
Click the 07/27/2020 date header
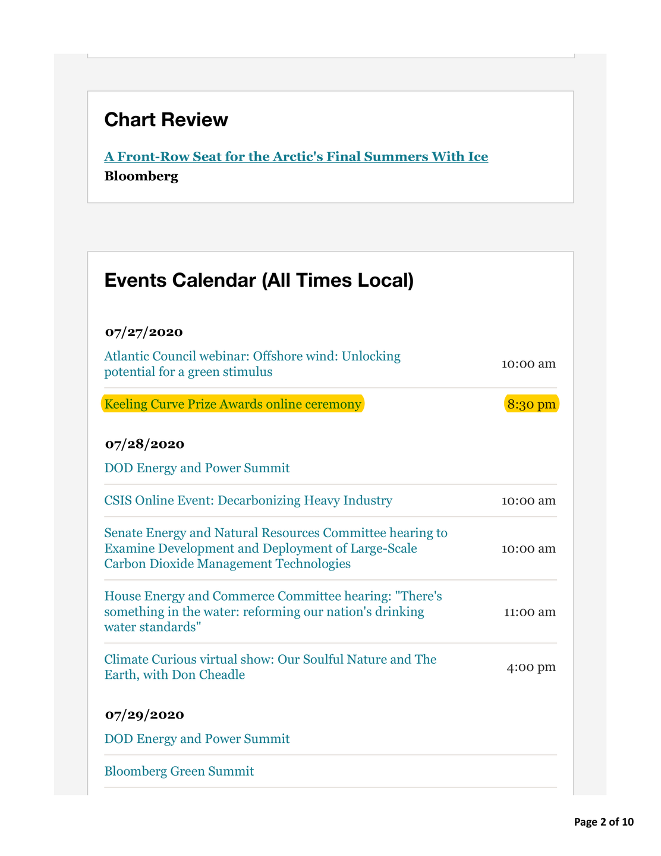tap(144, 332)
